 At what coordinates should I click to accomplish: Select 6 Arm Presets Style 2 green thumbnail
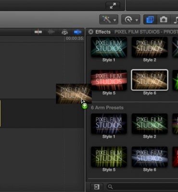(x=150, y=124)
